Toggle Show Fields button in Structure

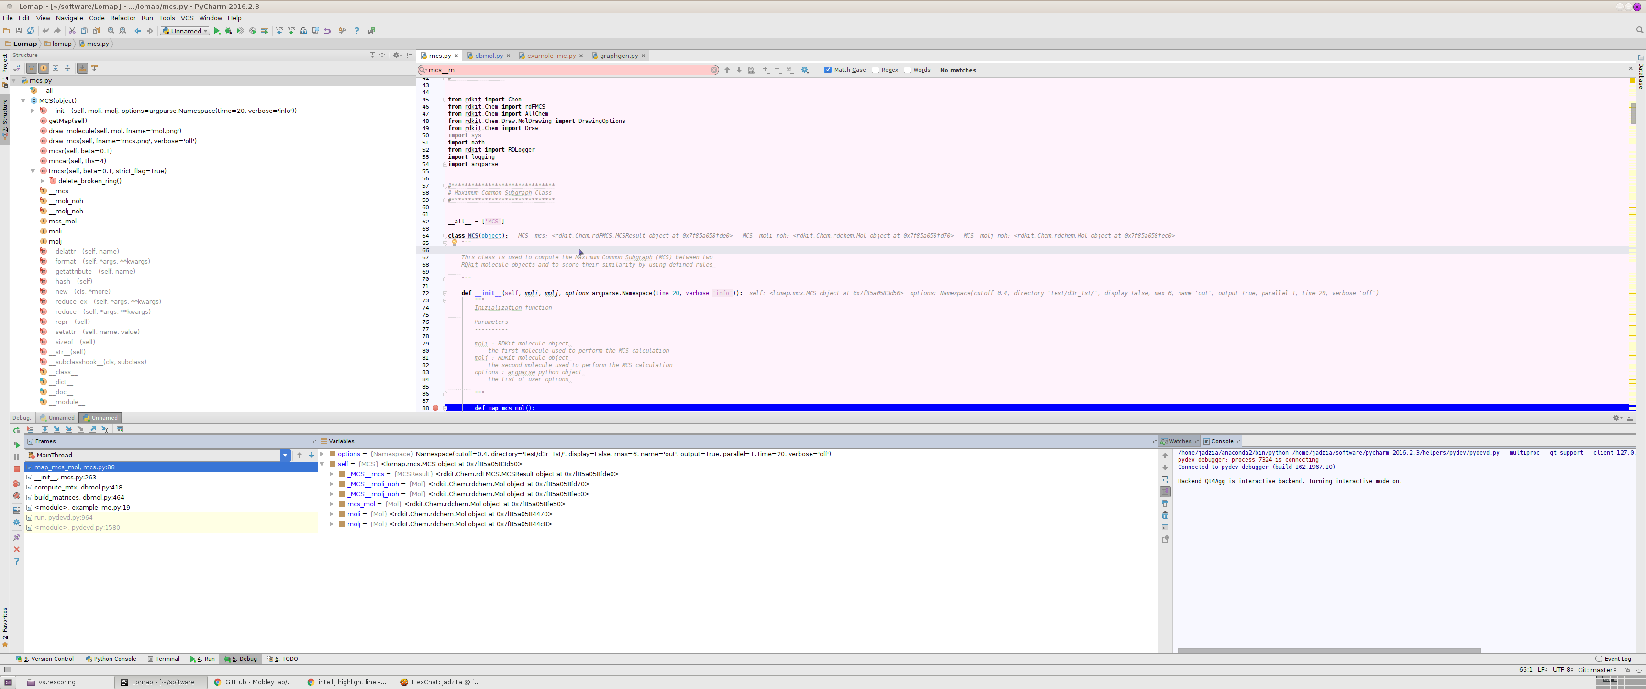coord(44,68)
